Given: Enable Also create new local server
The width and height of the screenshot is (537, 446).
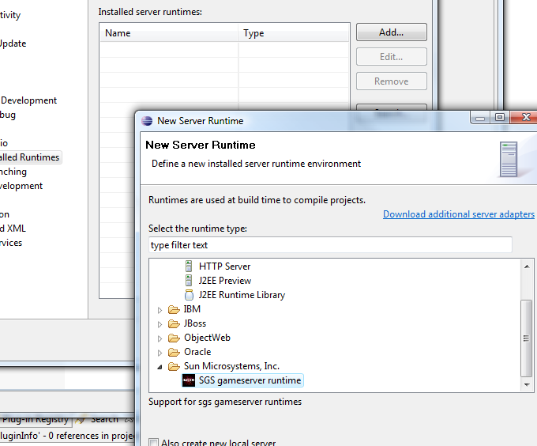Looking at the screenshot, I should coord(154,442).
